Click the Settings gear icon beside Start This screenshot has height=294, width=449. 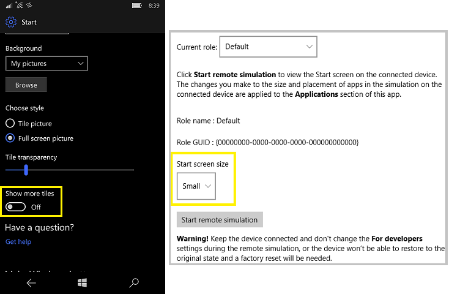[x=11, y=22]
